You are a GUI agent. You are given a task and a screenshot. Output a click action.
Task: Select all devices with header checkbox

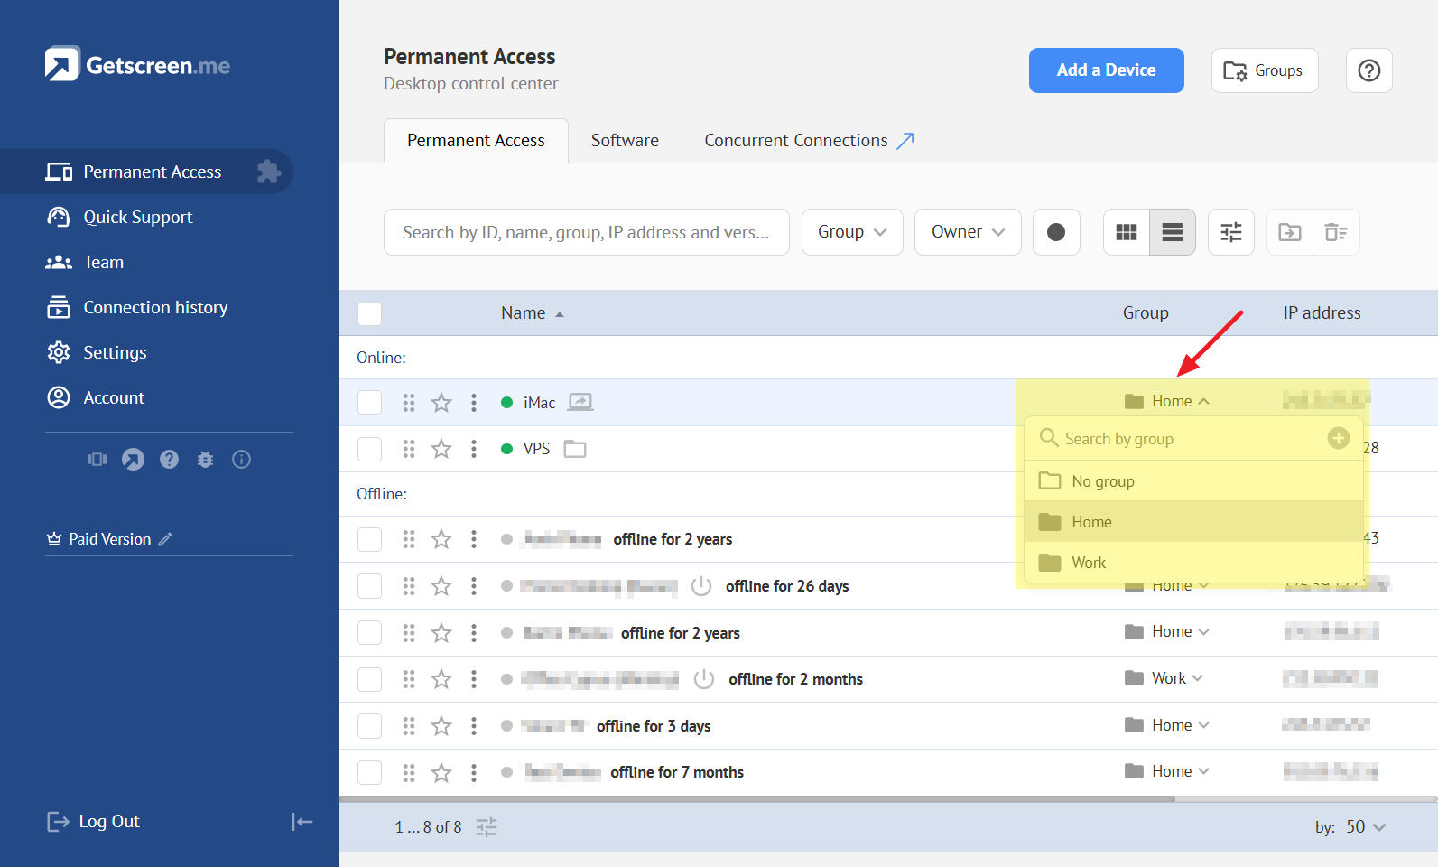coord(369,313)
